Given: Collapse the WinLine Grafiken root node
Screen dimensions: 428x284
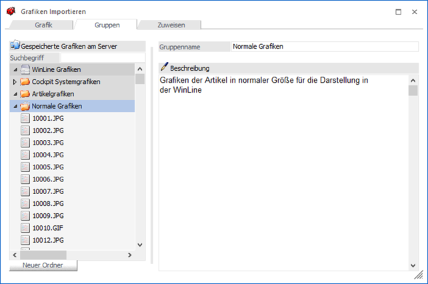Looking at the screenshot, I should pyautogui.click(x=15, y=70).
